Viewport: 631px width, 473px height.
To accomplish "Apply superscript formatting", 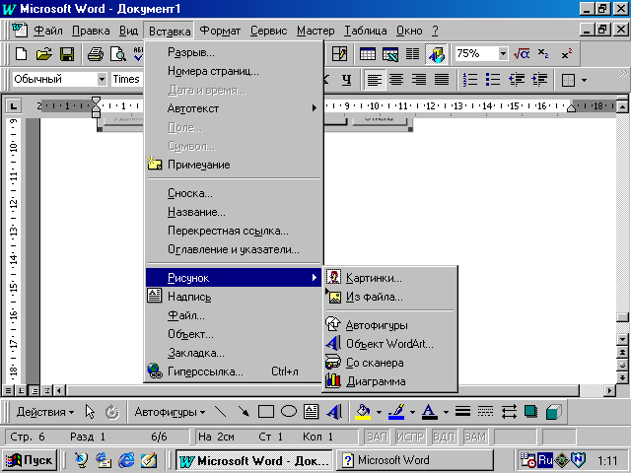I will pos(567,54).
